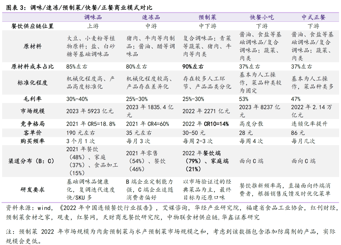Click the 竞争格局 row label
Image resolution: width=341 pixels, height=245 pixels.
(x=33, y=124)
